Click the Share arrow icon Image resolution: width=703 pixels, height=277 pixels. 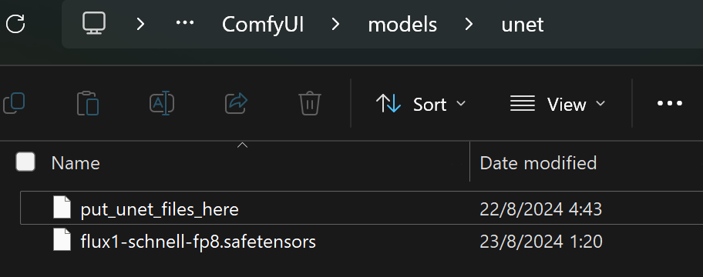(237, 103)
